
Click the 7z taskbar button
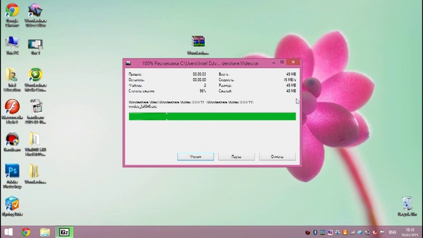tap(64, 232)
